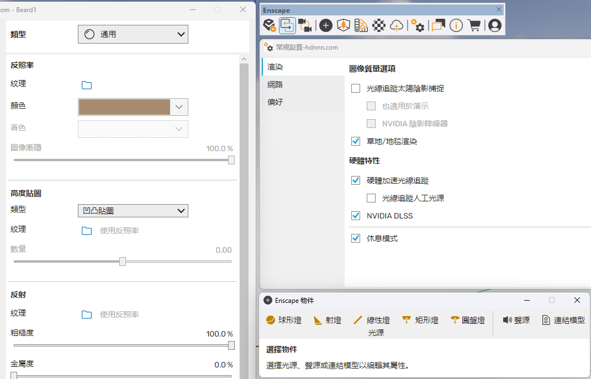Toggle Enscape live updates icon
The width and height of the screenshot is (591, 379).
pos(287,25)
